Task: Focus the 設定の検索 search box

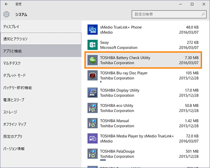Action: click(x=169, y=14)
